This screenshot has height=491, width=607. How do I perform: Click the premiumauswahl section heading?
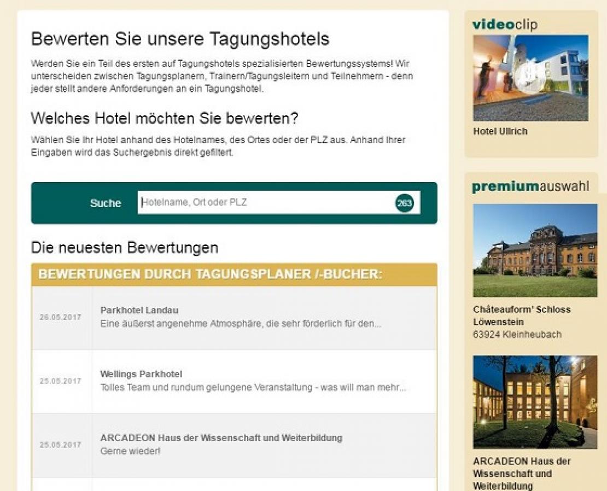[x=529, y=186]
